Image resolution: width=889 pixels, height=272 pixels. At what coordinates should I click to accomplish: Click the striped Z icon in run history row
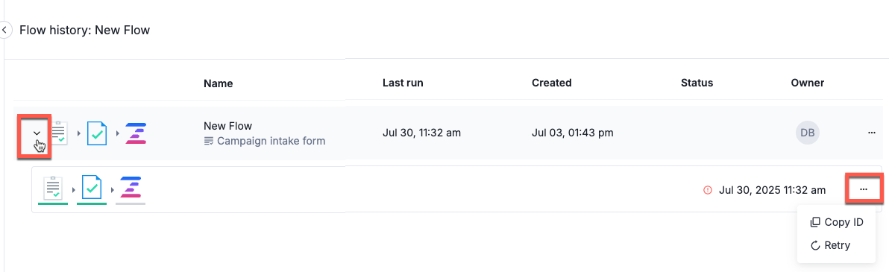(131, 188)
